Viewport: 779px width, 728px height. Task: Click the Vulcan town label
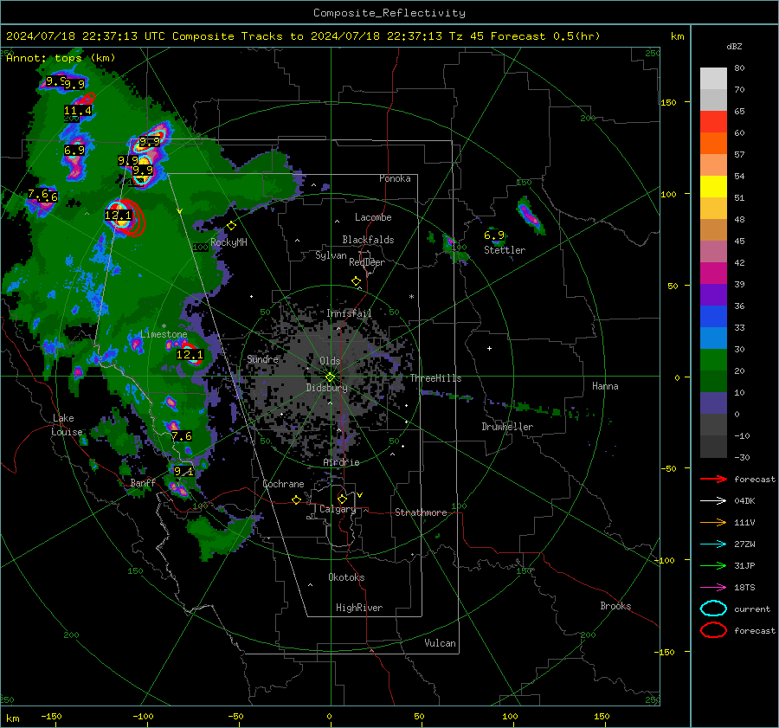point(440,643)
